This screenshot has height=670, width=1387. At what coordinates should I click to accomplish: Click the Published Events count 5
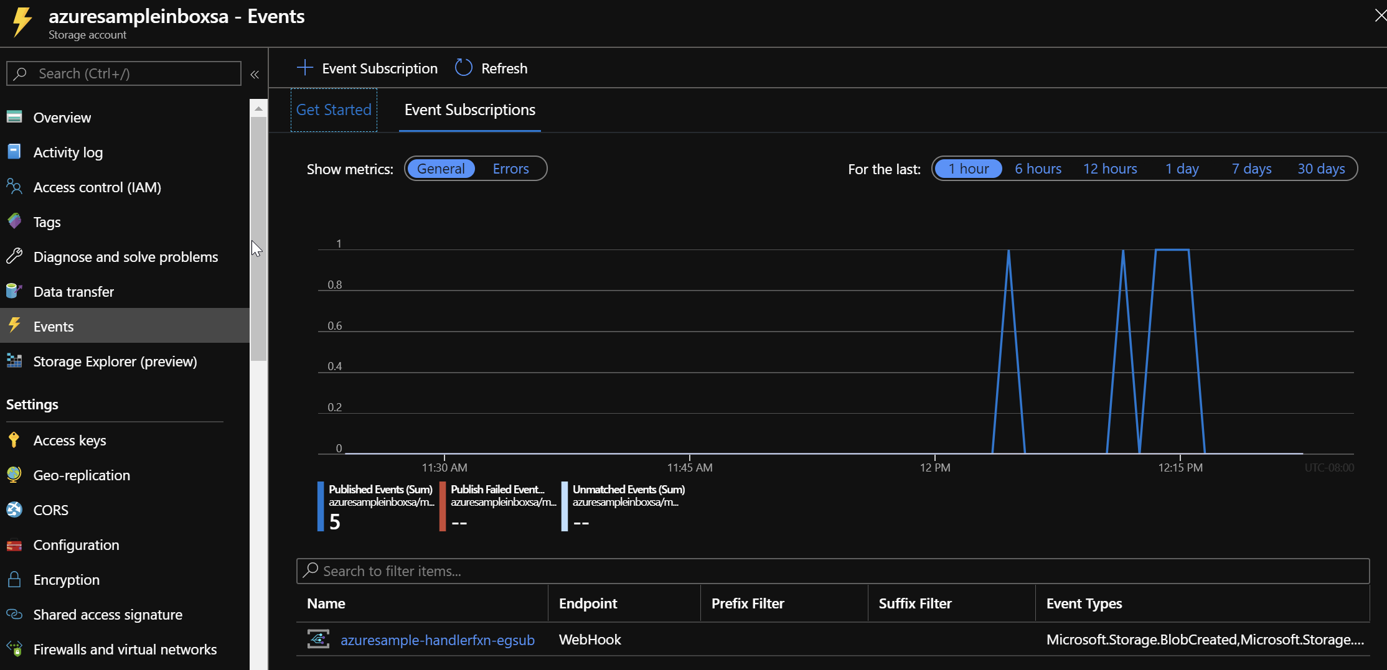click(335, 521)
